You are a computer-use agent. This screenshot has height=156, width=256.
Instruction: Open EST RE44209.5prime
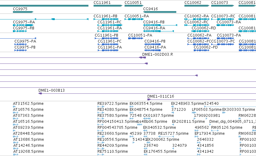113,146
